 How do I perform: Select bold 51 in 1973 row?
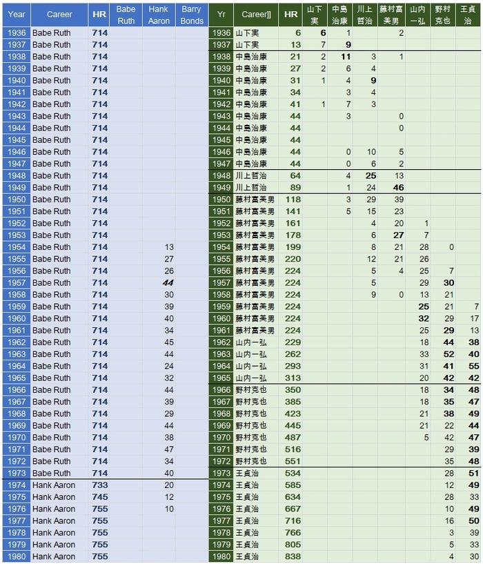pyautogui.click(x=473, y=474)
